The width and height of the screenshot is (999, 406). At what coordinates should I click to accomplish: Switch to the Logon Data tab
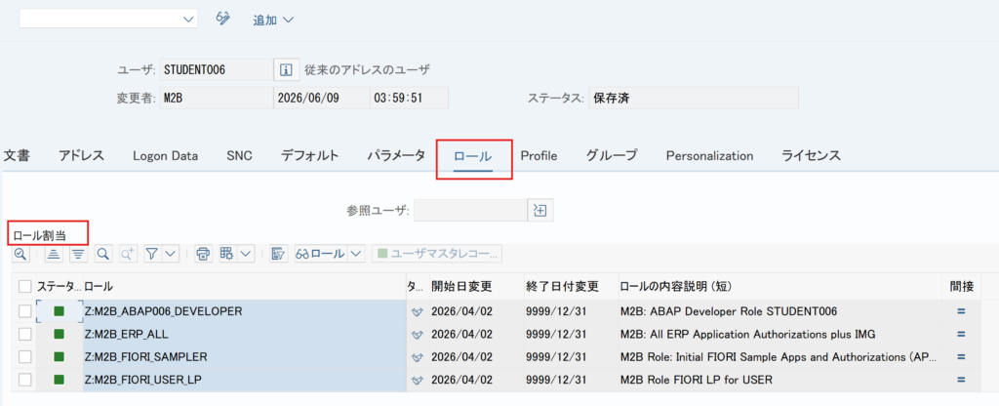165,155
